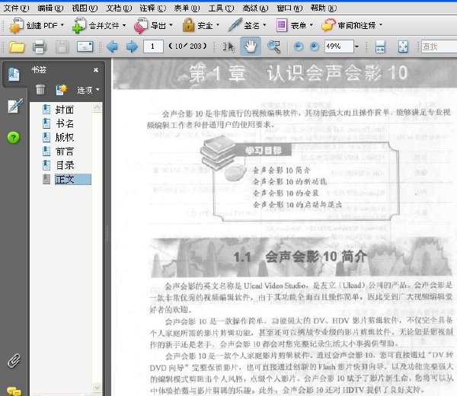Click the print icon
This screenshot has width=457, height=396.
point(40,46)
